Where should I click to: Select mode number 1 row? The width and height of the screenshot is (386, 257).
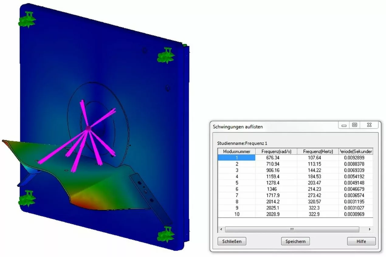tap(236, 158)
